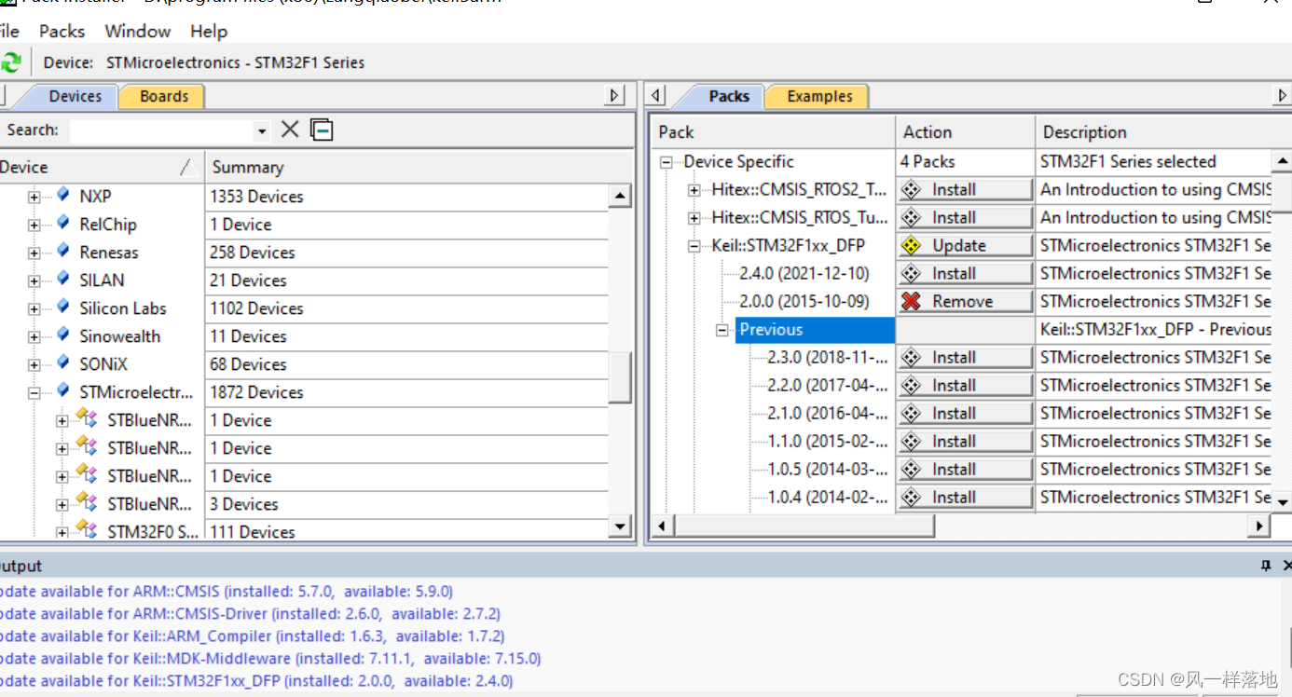Select the NXP vendor icon

coord(62,195)
